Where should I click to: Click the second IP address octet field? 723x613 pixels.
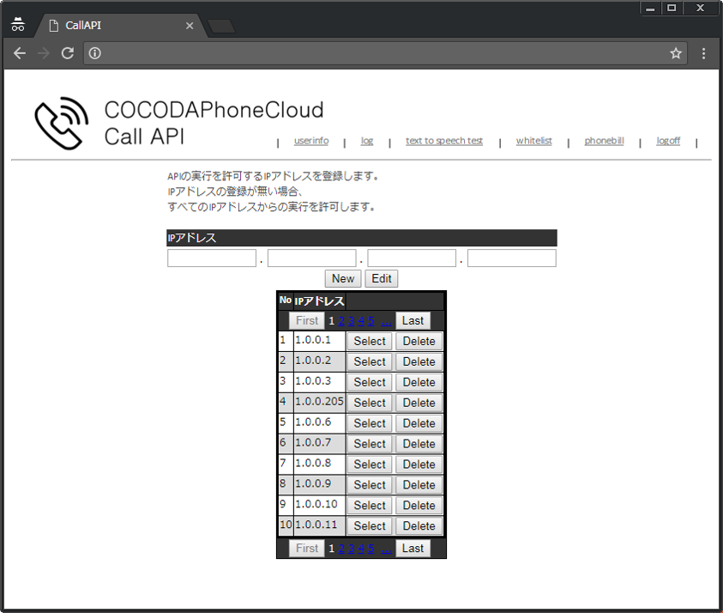311,258
